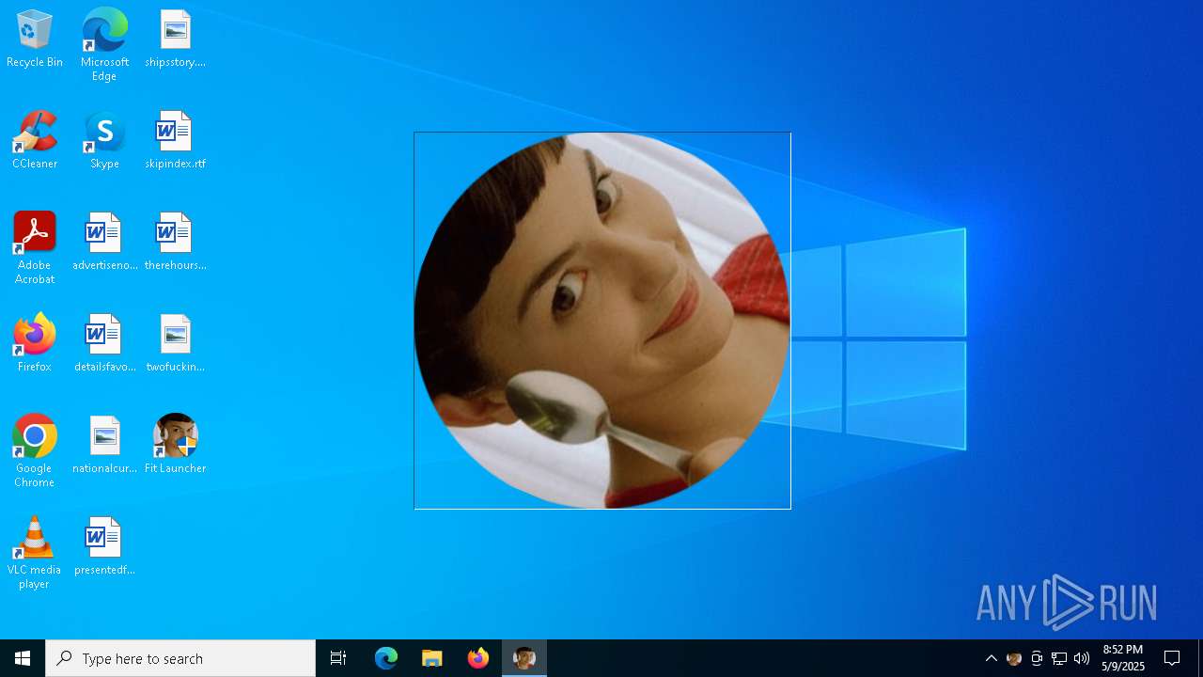The image size is (1203, 677).
Task: Select the skipindex.rtf document
Action: pos(175,141)
